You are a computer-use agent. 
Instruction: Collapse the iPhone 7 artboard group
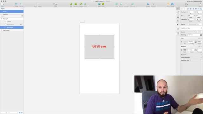pos(2,19)
